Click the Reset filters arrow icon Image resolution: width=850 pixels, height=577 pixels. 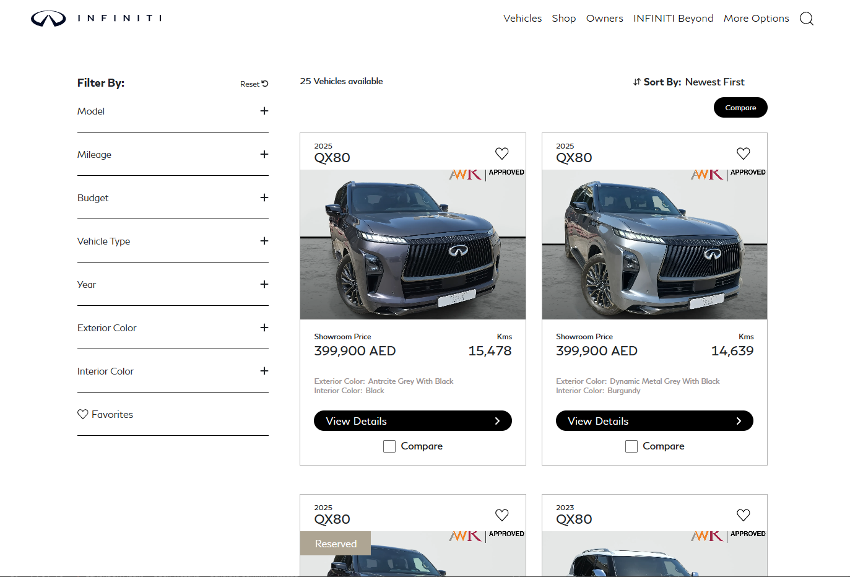[265, 84]
